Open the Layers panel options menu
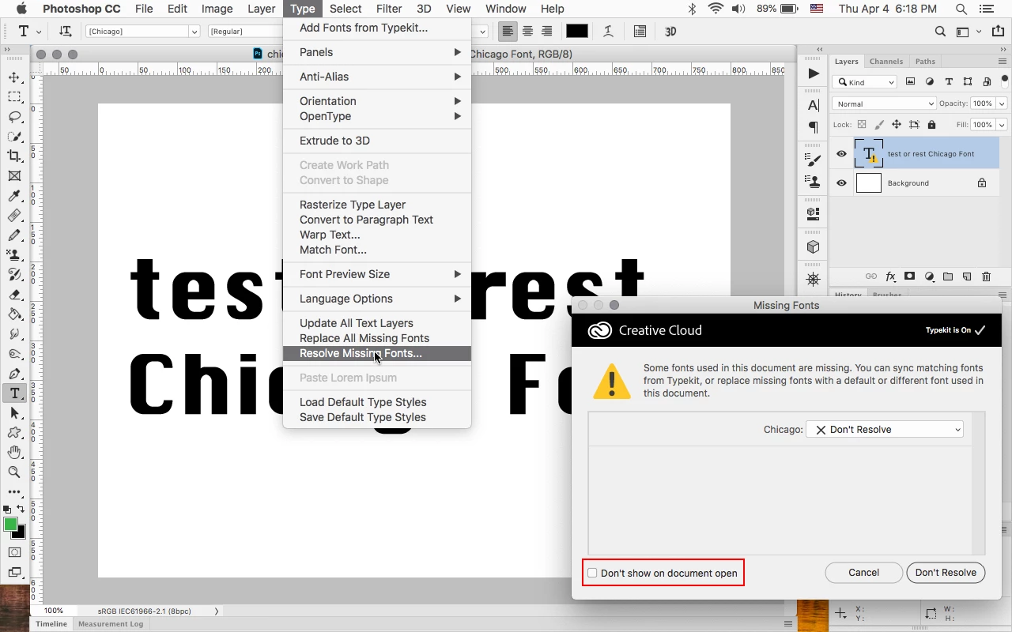 click(x=1003, y=62)
